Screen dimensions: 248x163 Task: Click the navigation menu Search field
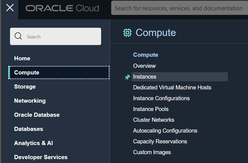click(56, 37)
